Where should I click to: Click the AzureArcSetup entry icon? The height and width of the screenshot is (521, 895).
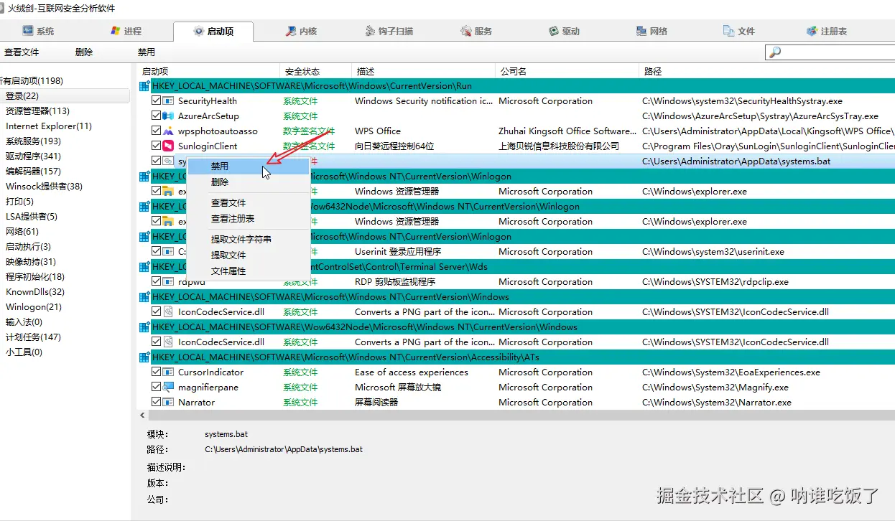pos(168,116)
